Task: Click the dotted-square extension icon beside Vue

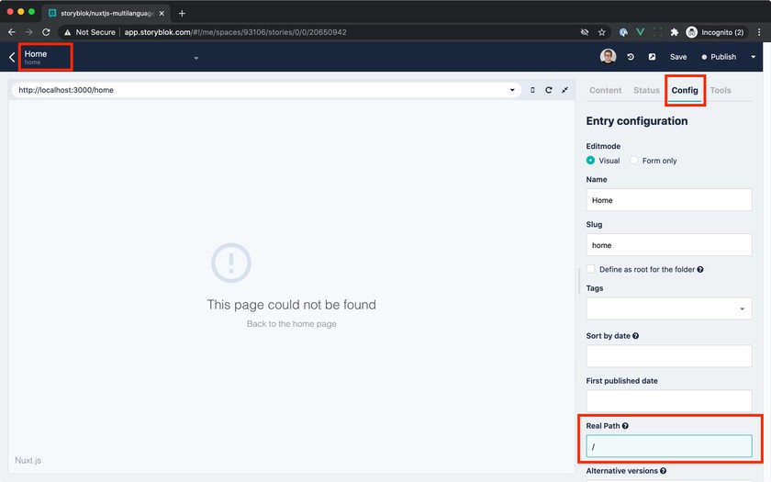Action: click(x=657, y=32)
